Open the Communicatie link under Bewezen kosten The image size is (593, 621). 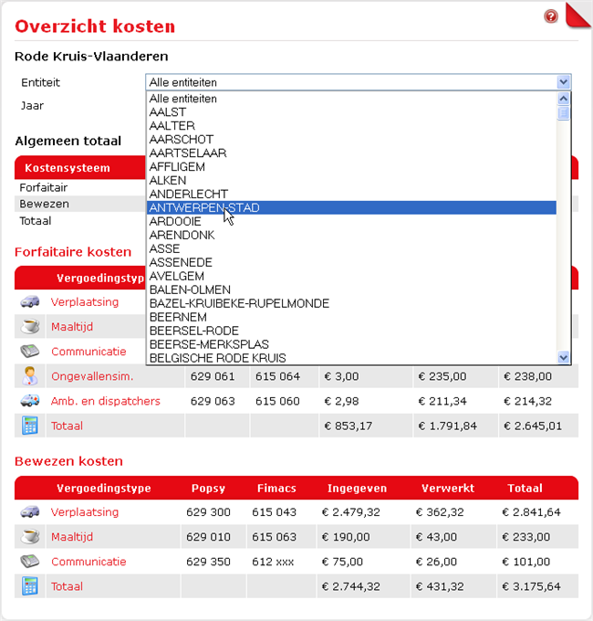(88, 562)
